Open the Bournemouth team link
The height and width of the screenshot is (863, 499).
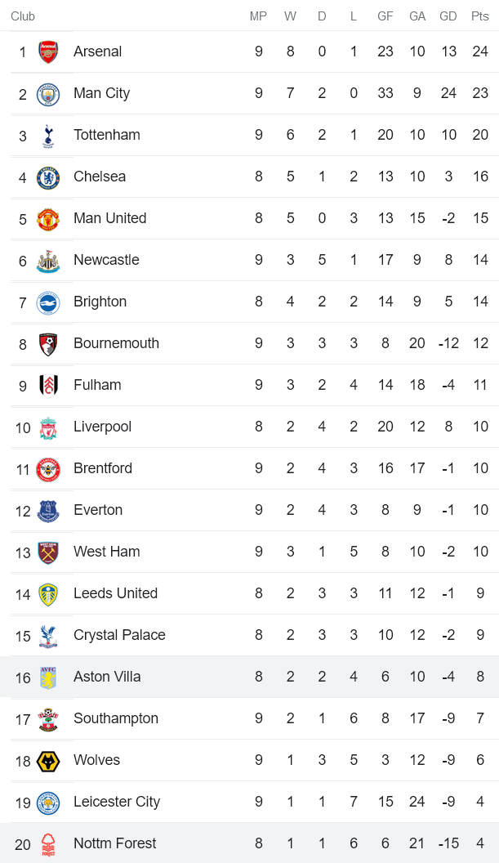(x=116, y=343)
